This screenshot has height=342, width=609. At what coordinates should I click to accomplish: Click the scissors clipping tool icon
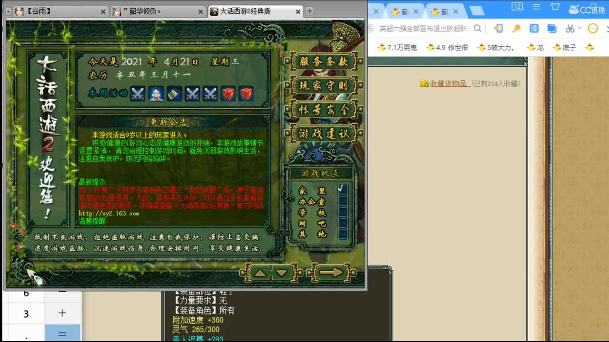pyautogui.click(x=570, y=28)
